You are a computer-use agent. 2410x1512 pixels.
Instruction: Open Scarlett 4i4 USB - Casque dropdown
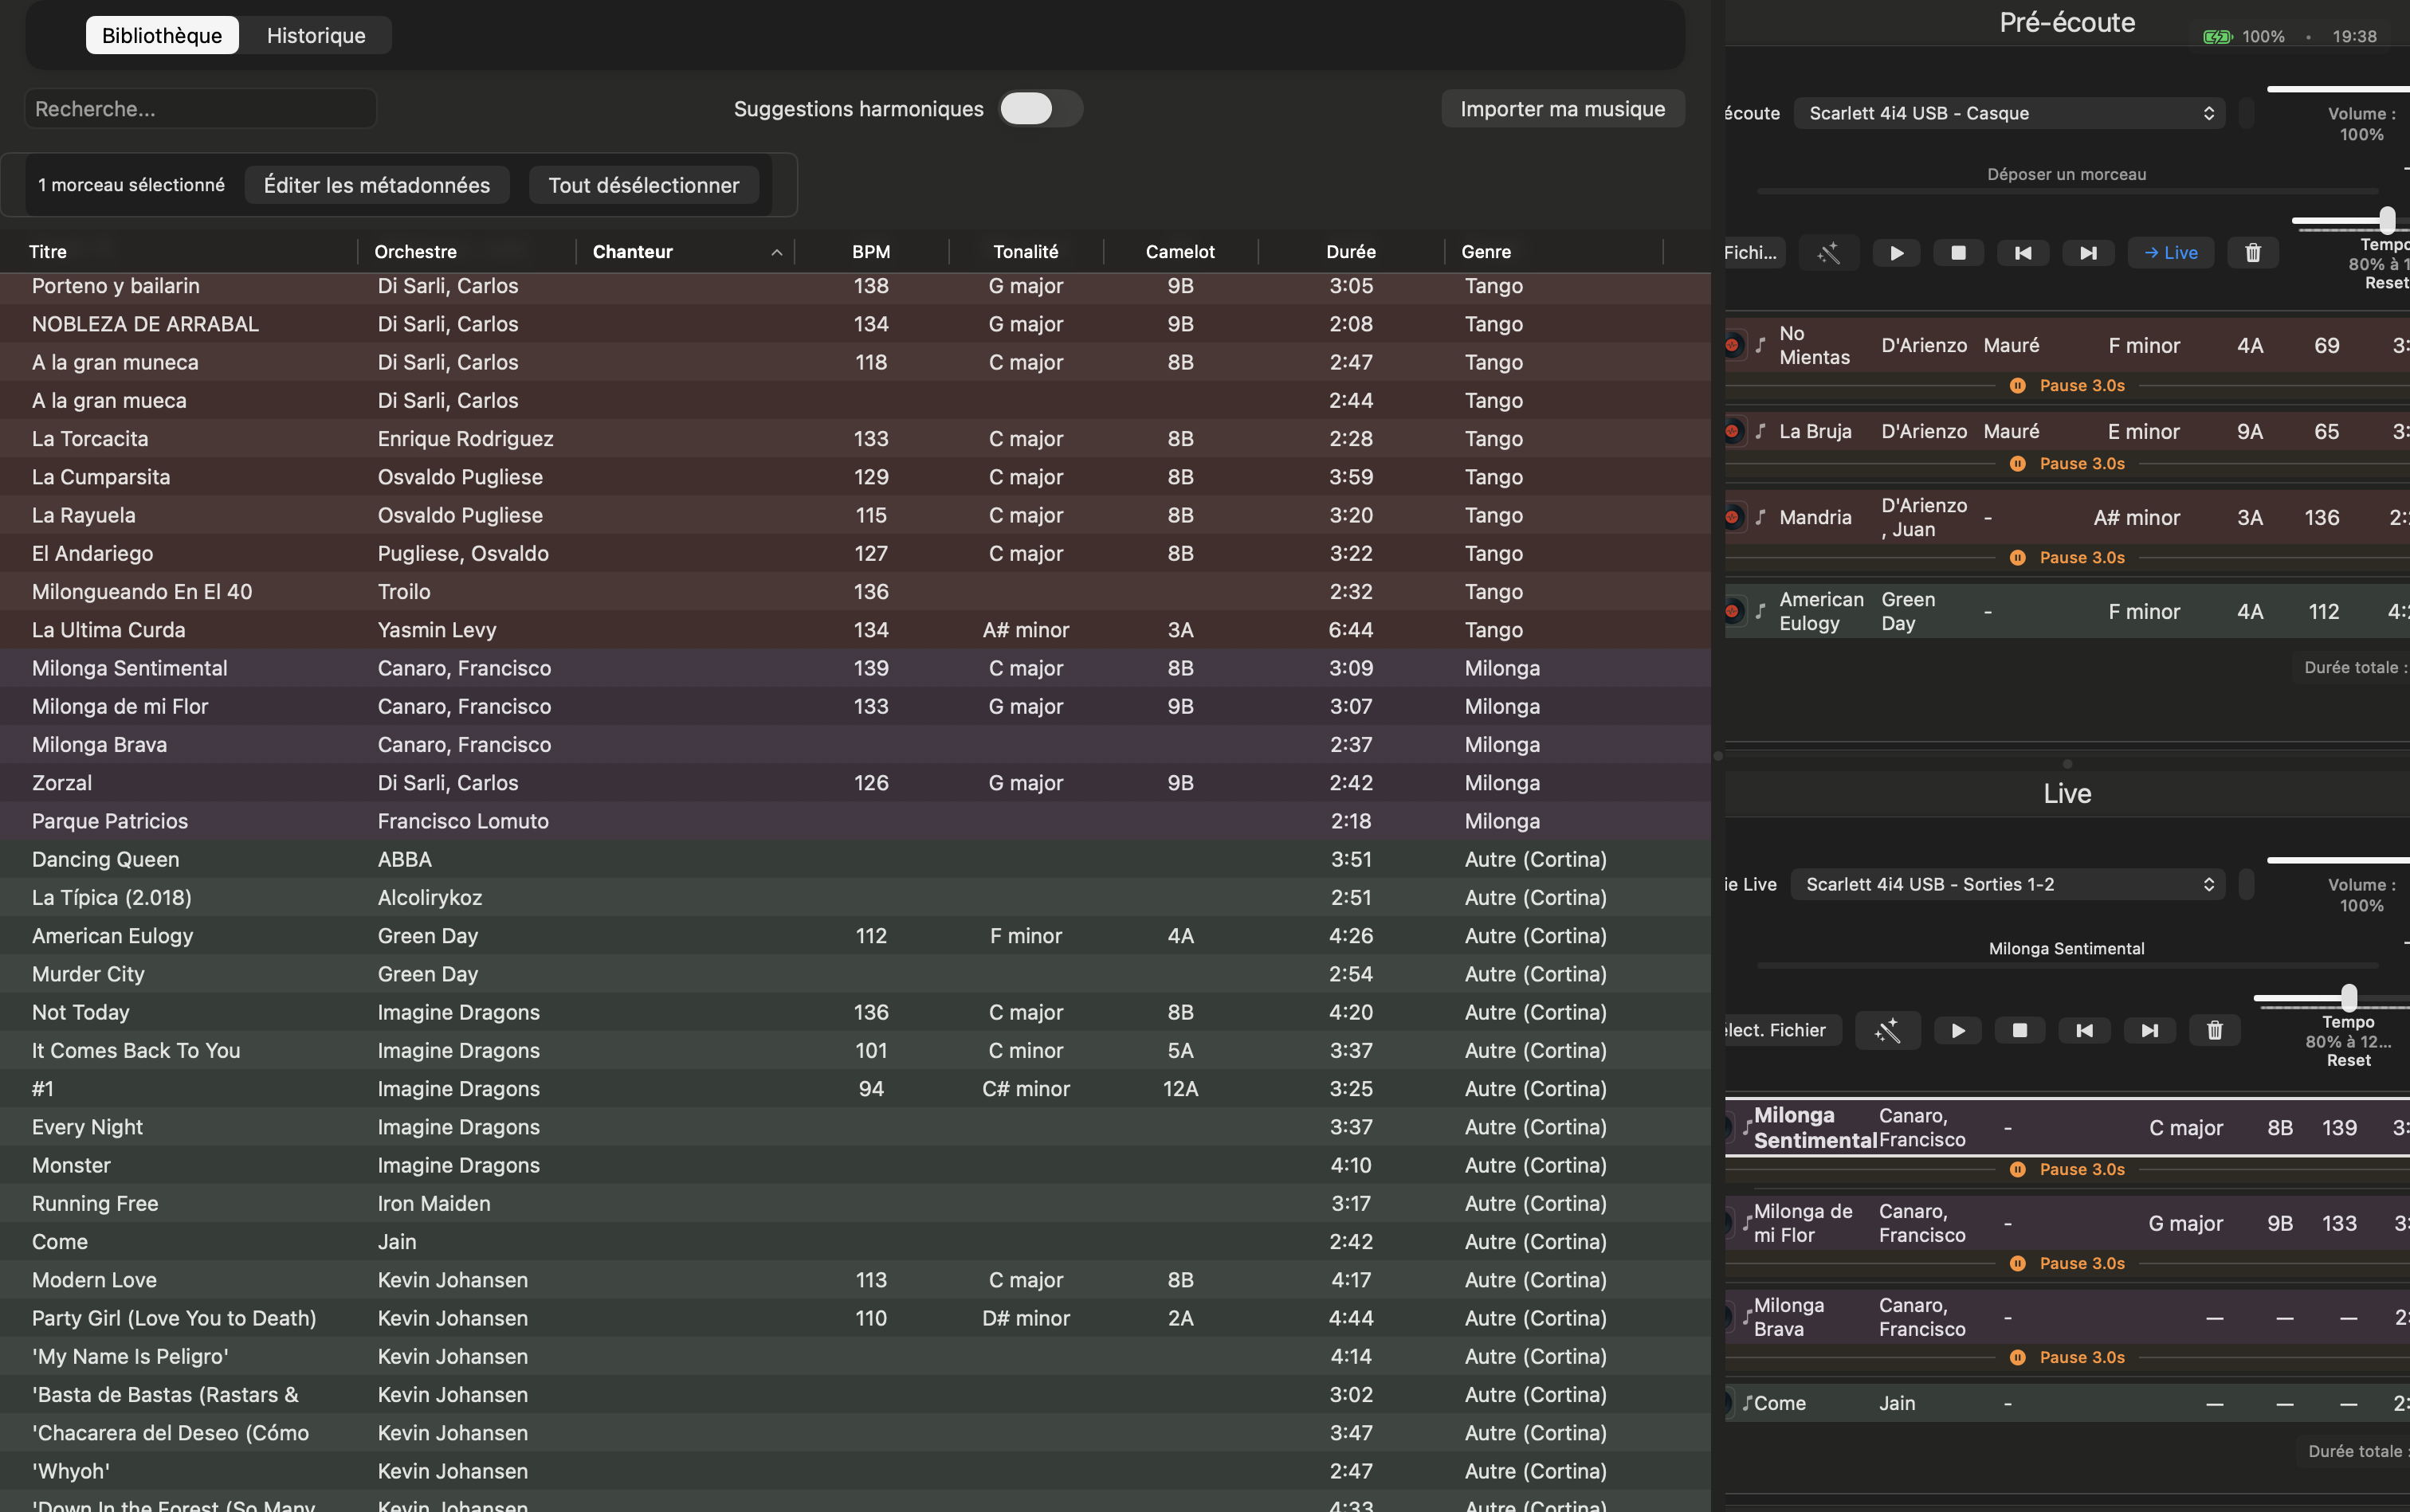[x=2009, y=113]
